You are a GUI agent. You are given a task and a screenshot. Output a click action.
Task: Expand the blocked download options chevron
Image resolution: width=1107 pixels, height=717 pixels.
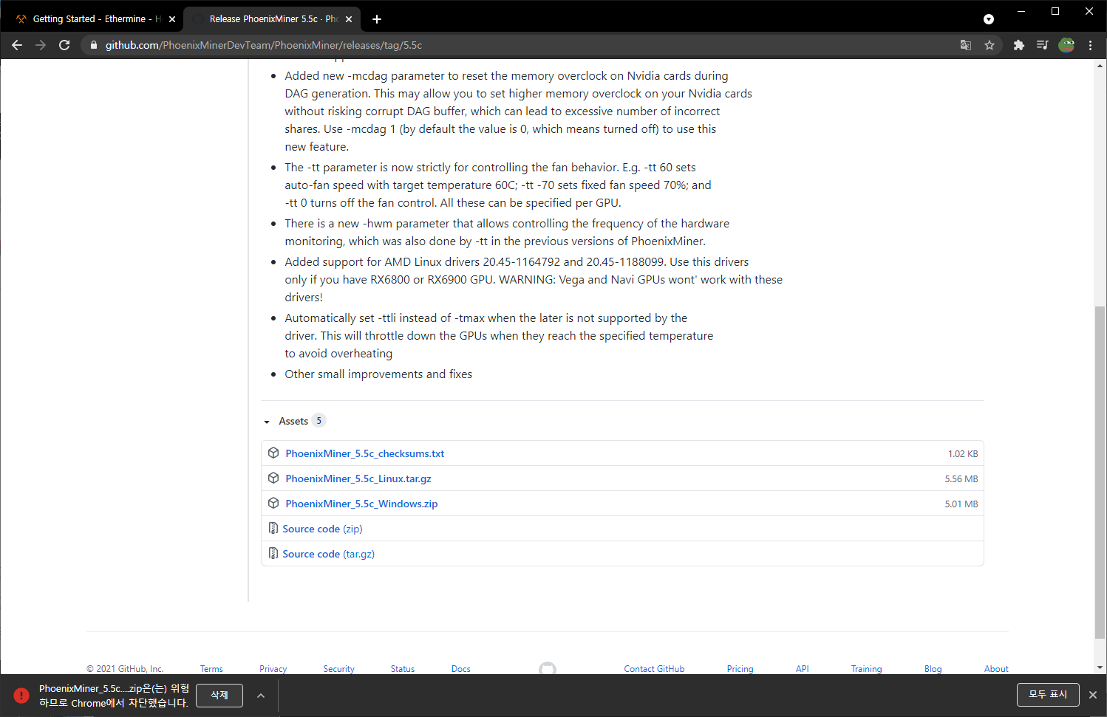tap(261, 695)
